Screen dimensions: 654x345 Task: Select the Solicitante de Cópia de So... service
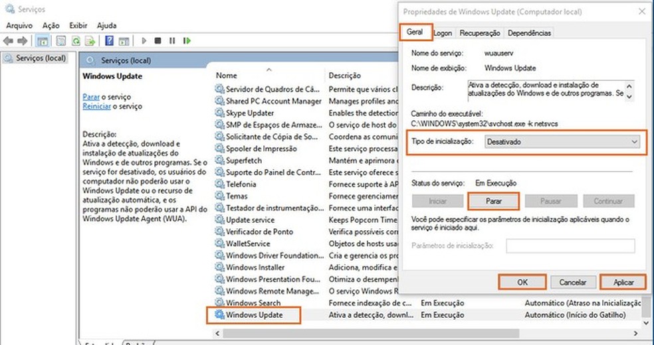[x=272, y=137]
